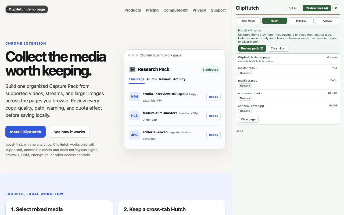Open the ClipHutch settings gear

pyautogui.click(x=336, y=8)
